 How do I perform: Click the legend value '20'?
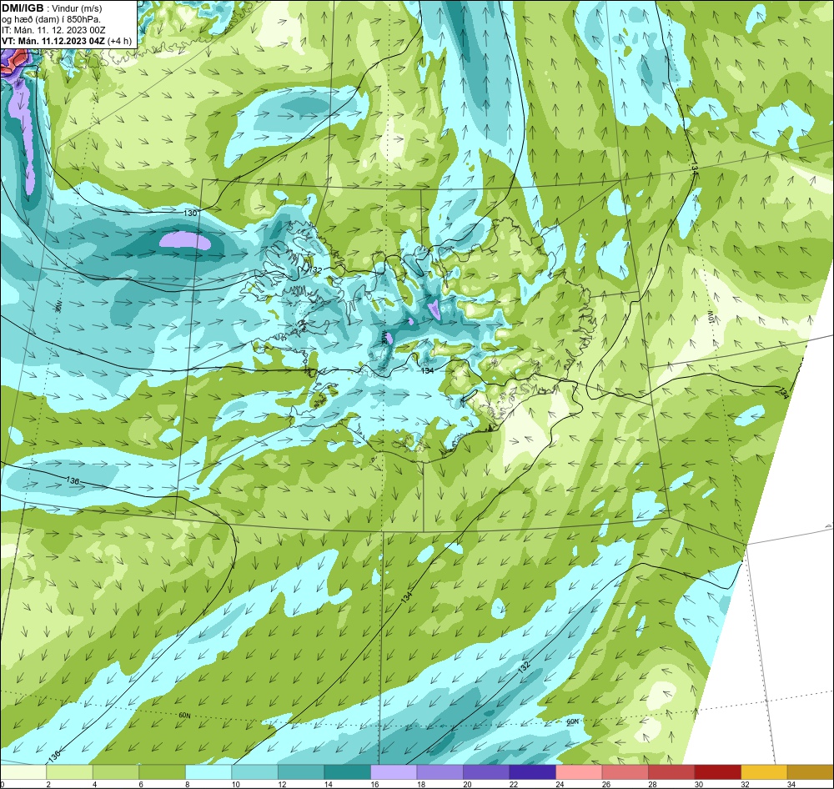tap(467, 784)
